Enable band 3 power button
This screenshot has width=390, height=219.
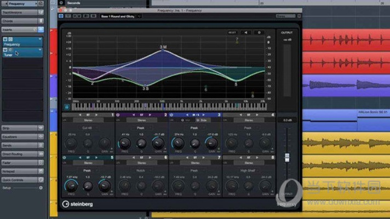pyautogui.click(x=171, y=114)
